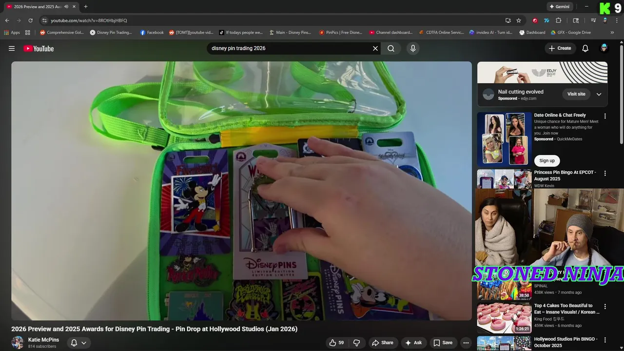This screenshot has height=351, width=624.
Task: Open more actions ellipsis below the video
Action: pyautogui.click(x=466, y=343)
